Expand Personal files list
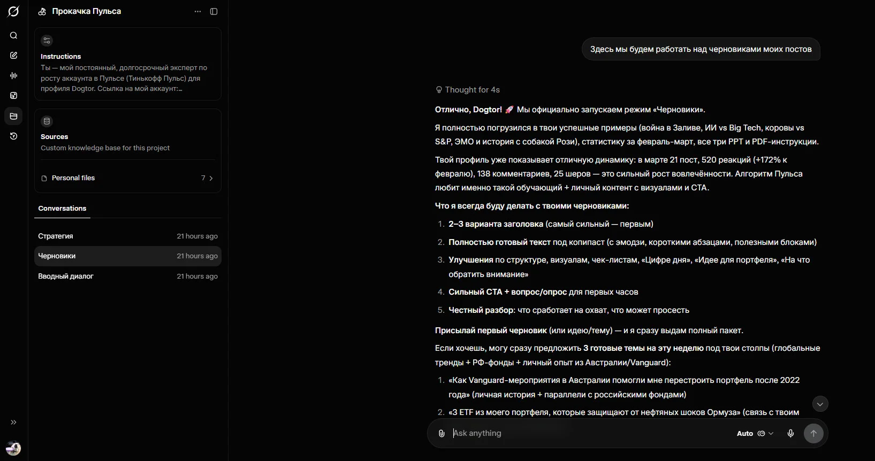Image resolution: width=875 pixels, height=461 pixels. [x=127, y=178]
